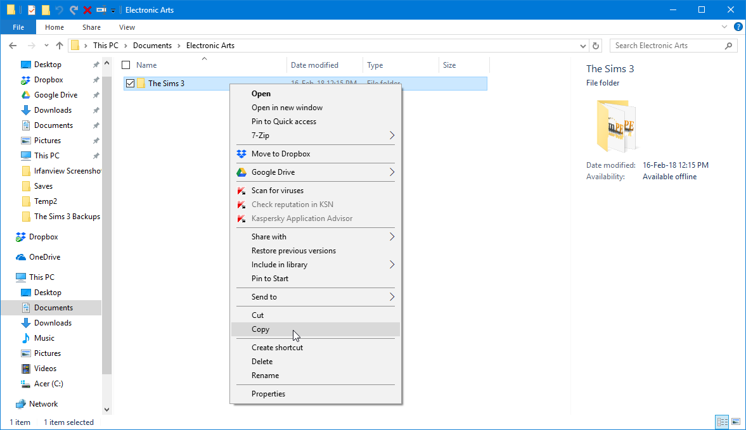
Task: Click the Refresh button beside address bar
Action: click(595, 46)
